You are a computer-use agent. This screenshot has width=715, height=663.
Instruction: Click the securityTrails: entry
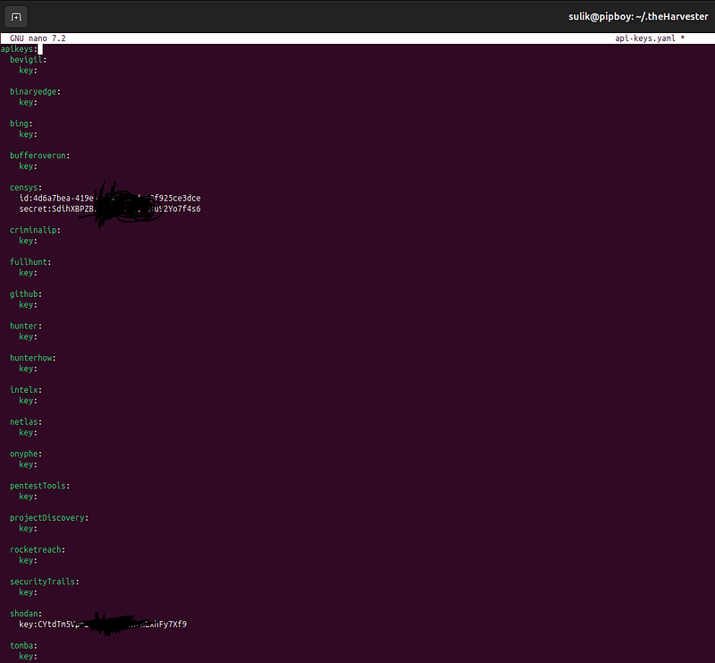click(44, 582)
